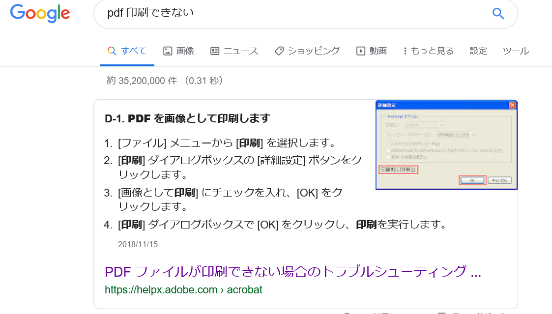Click the magnifier icon on the すべて tab
The image size is (552, 314).
pos(112,50)
